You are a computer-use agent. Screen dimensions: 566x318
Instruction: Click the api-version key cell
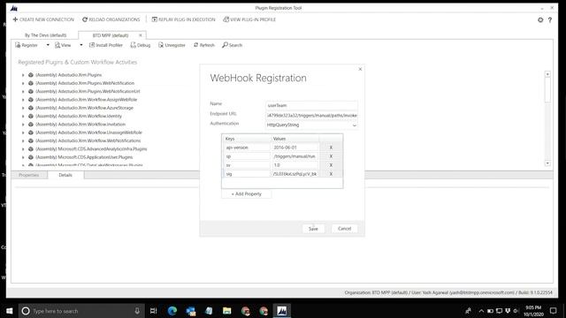click(x=247, y=148)
